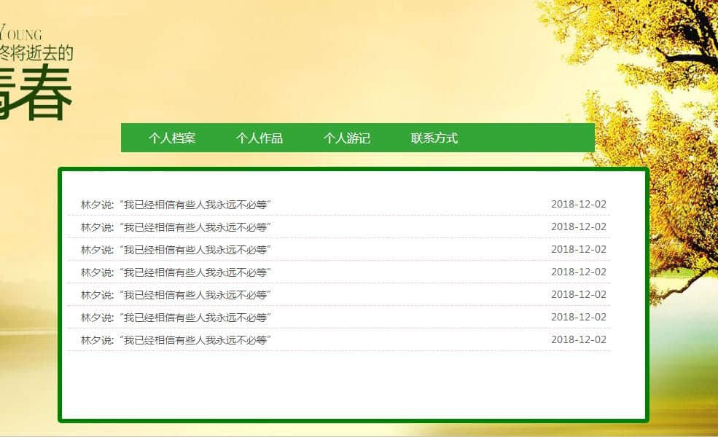This screenshot has width=718, height=437.
Task: Open the last 林夕说 article title
Action: click(176, 340)
